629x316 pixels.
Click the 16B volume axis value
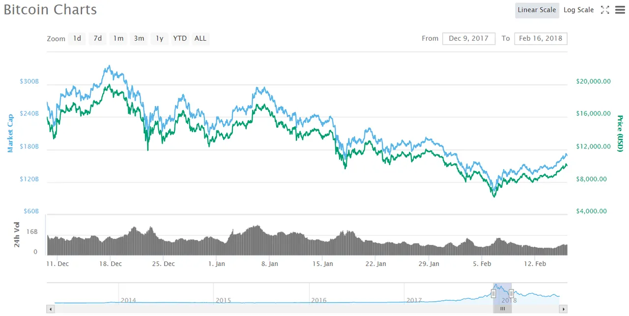coord(32,231)
